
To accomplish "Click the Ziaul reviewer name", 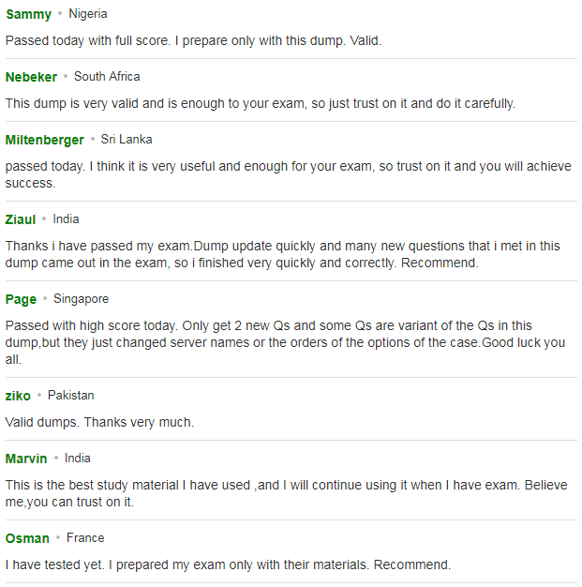I will tap(21, 219).
